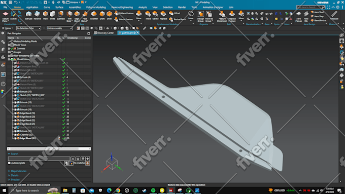This screenshot has height=194, width=345.
Task: Select the Move Face tool
Action: (x=148, y=16)
